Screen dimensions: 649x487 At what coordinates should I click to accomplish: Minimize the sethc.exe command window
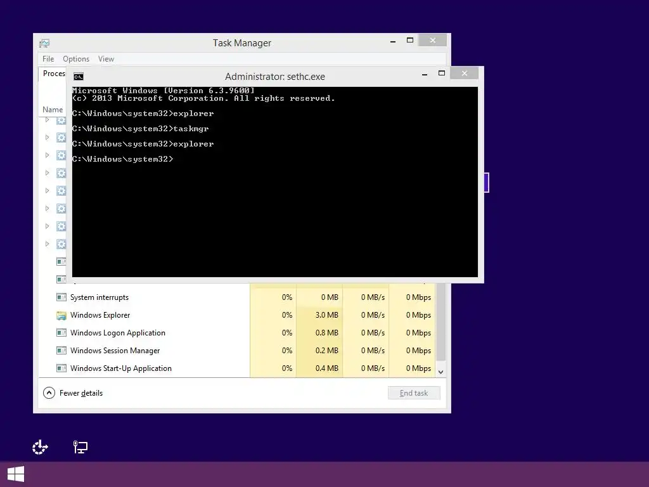tap(425, 74)
